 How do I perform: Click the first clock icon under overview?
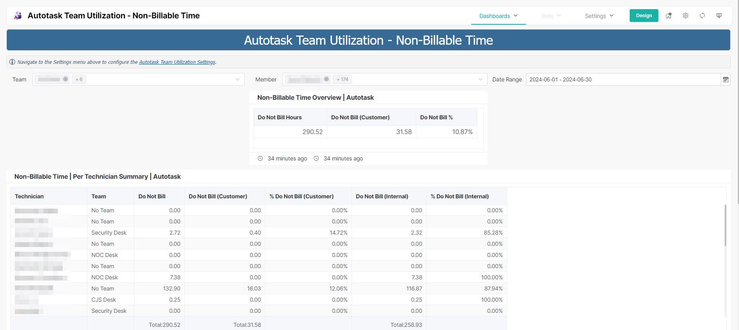(x=260, y=158)
